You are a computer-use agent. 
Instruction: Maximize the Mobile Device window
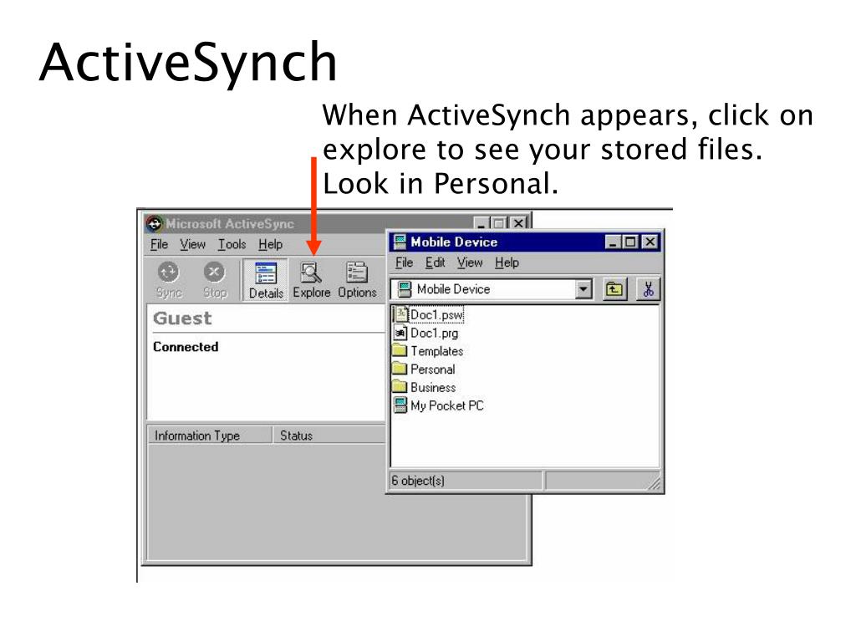630,242
